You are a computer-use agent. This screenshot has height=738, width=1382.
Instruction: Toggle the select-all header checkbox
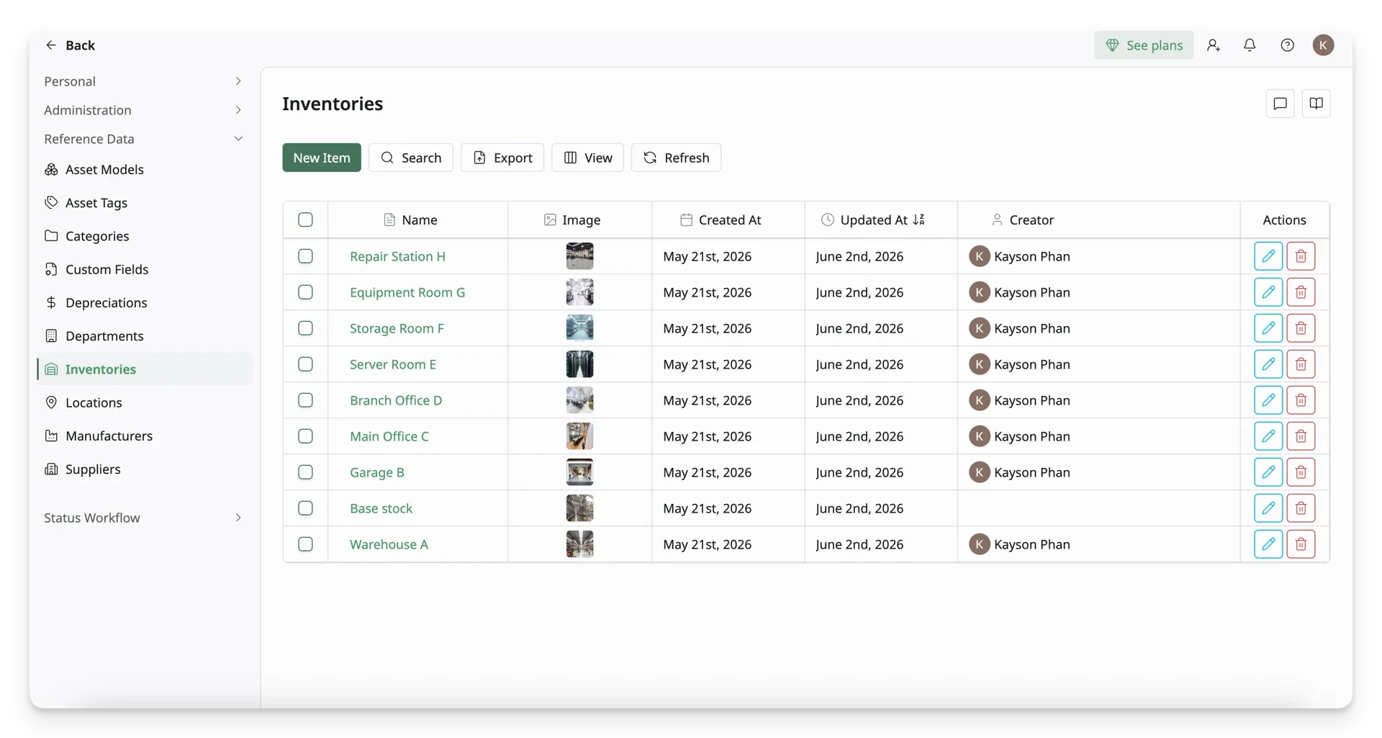tap(305, 220)
